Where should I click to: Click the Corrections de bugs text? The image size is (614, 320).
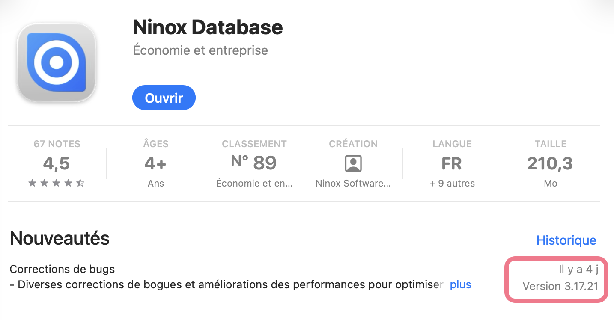click(62, 270)
